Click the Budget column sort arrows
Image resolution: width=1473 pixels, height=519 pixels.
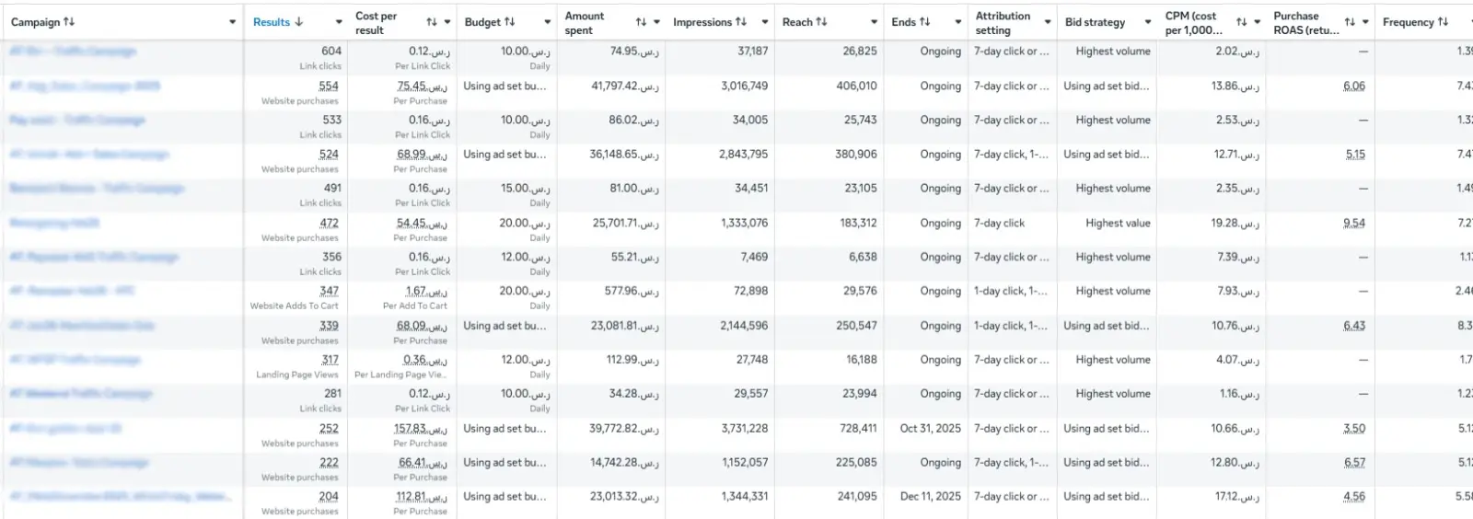510,22
